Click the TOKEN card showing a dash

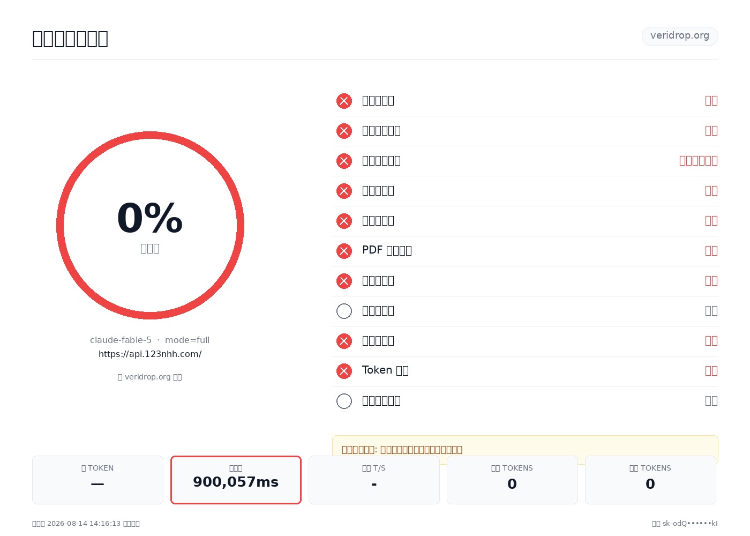(x=97, y=480)
